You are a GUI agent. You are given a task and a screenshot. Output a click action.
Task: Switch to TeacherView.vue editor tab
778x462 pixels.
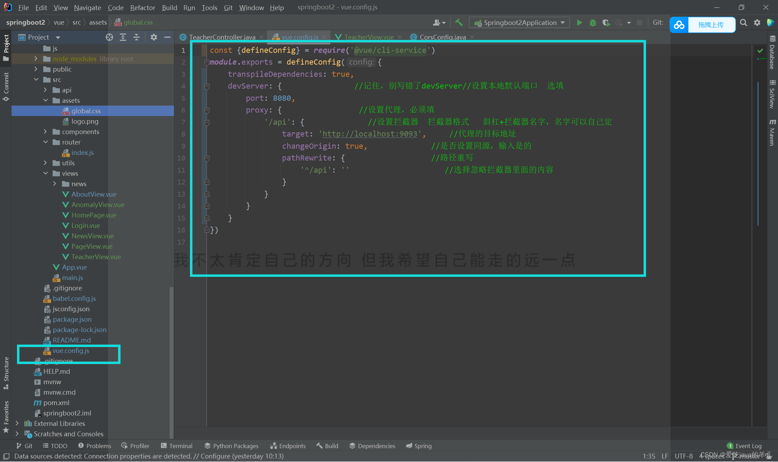[x=369, y=37]
